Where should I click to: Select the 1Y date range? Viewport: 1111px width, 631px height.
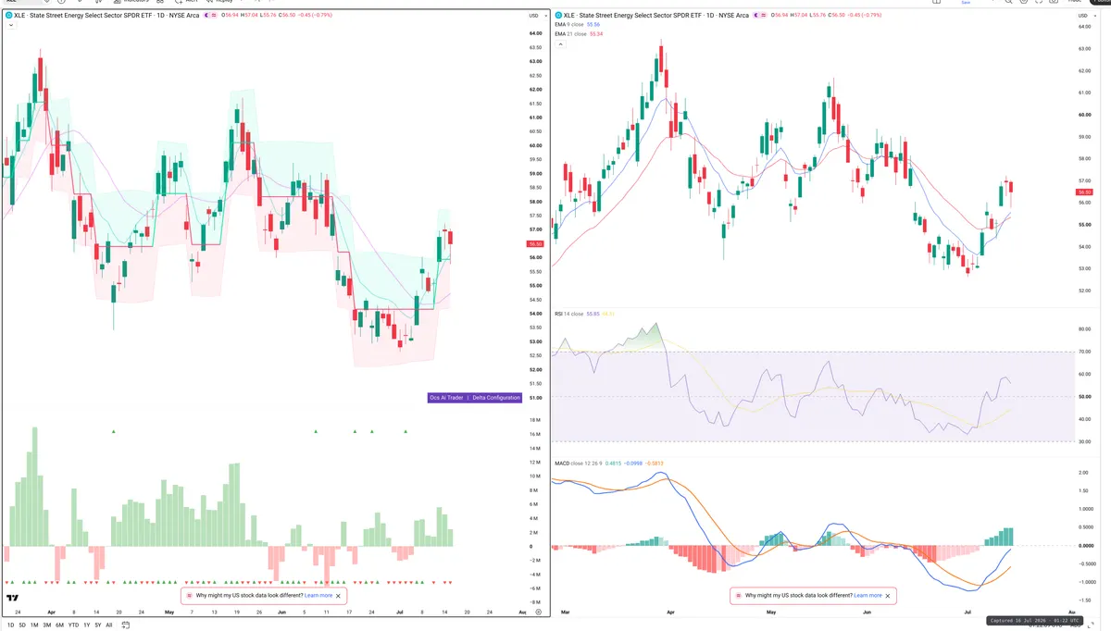[87, 625]
